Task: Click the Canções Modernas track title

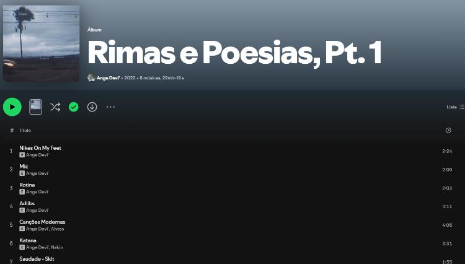Action: tap(42, 222)
